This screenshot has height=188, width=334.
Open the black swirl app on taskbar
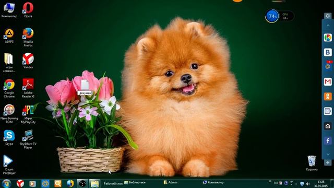point(82,183)
